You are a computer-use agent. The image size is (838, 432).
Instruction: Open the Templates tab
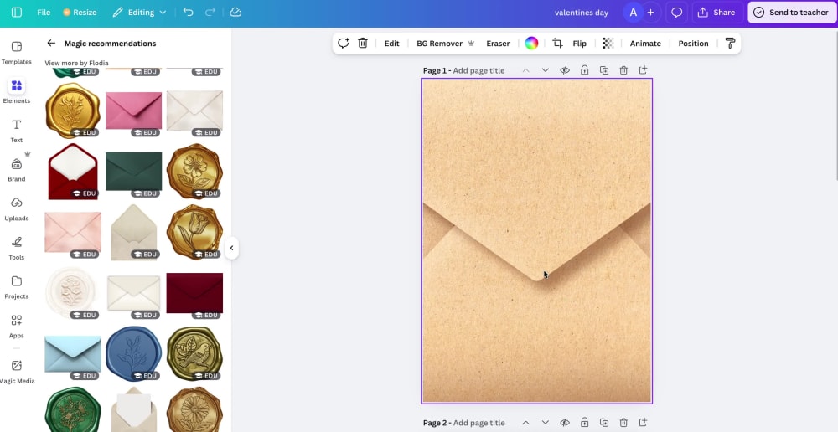point(17,53)
